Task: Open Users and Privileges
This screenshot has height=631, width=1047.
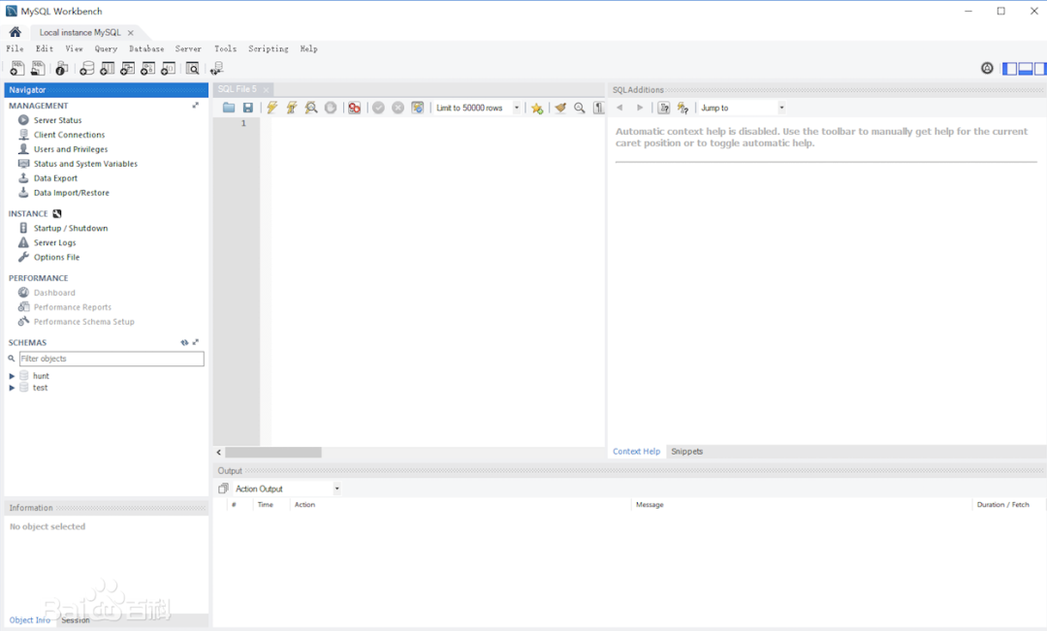Action: (x=71, y=149)
